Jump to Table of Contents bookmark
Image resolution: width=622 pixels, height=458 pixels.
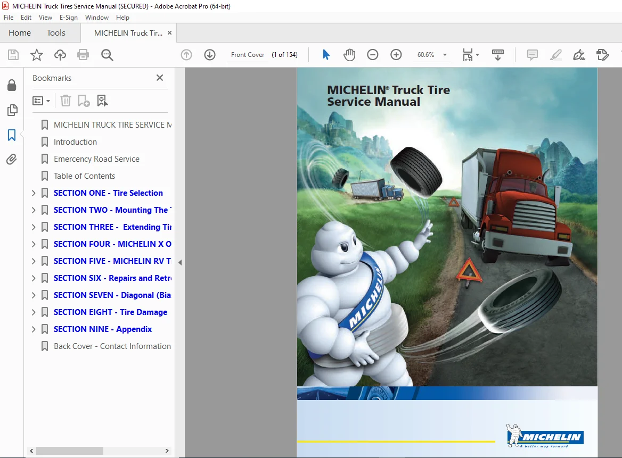85,176
